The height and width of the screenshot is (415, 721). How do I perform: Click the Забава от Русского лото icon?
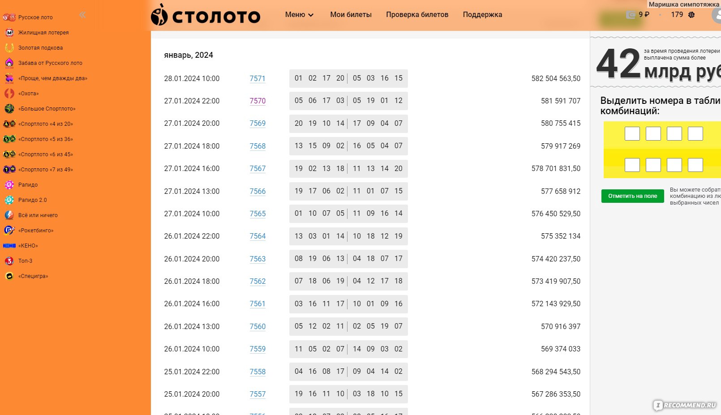(x=9, y=63)
